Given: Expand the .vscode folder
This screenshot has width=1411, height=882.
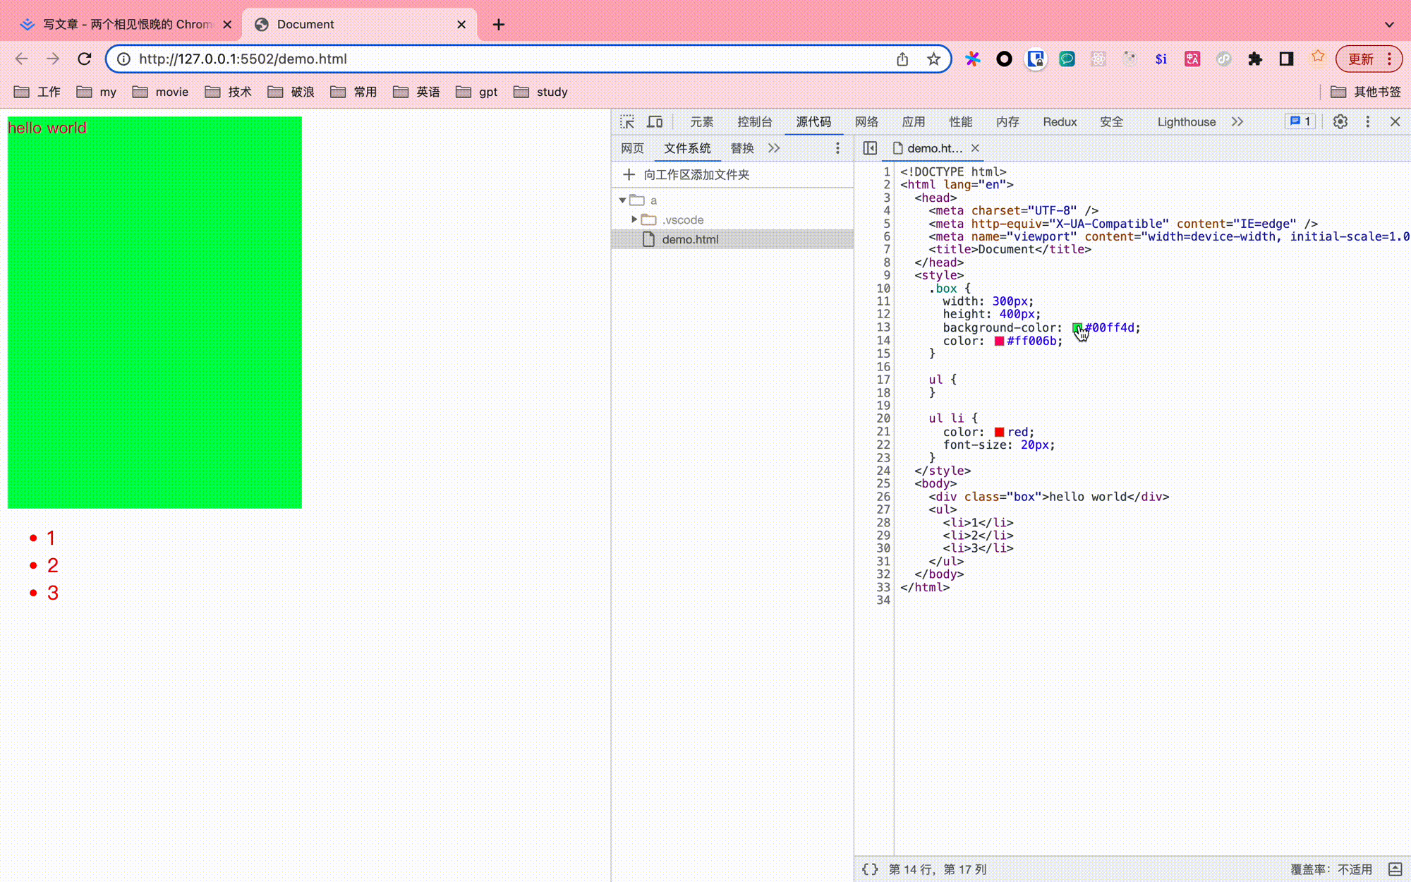Looking at the screenshot, I should (x=634, y=219).
